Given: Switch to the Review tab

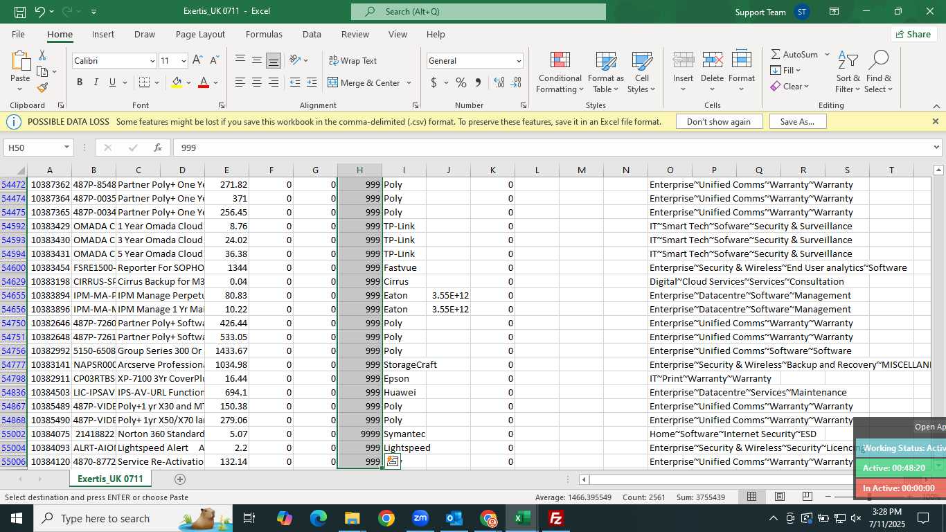Looking at the screenshot, I should [x=355, y=34].
